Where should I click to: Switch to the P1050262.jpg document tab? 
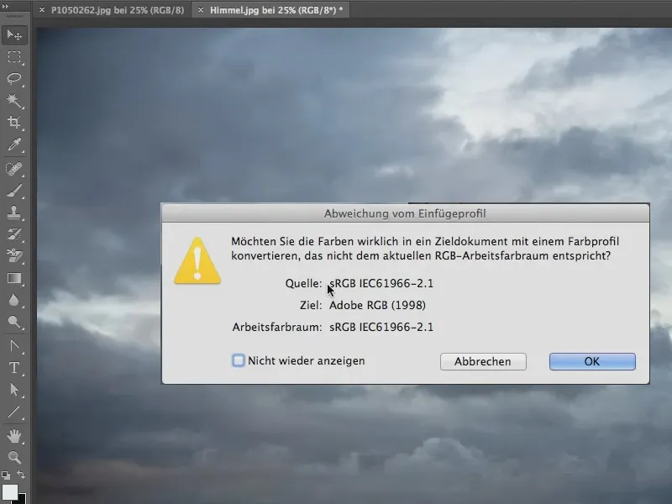coord(117,10)
